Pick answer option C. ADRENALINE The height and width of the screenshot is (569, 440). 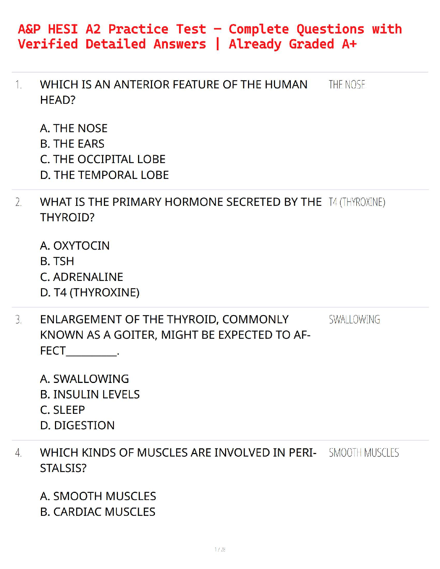point(82,277)
